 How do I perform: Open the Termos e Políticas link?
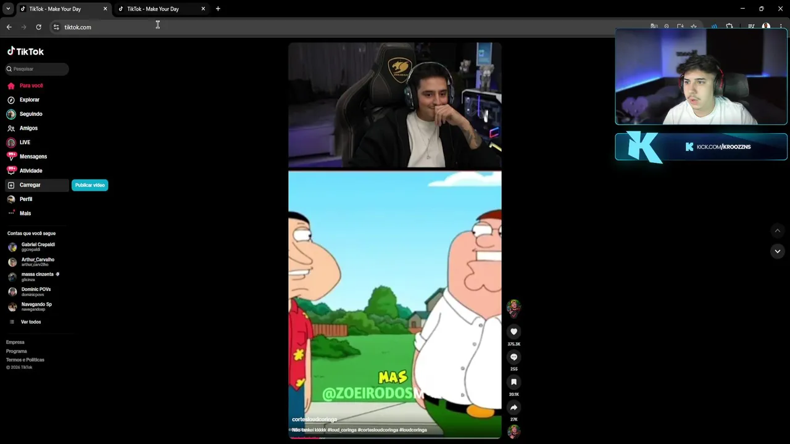pyautogui.click(x=25, y=360)
